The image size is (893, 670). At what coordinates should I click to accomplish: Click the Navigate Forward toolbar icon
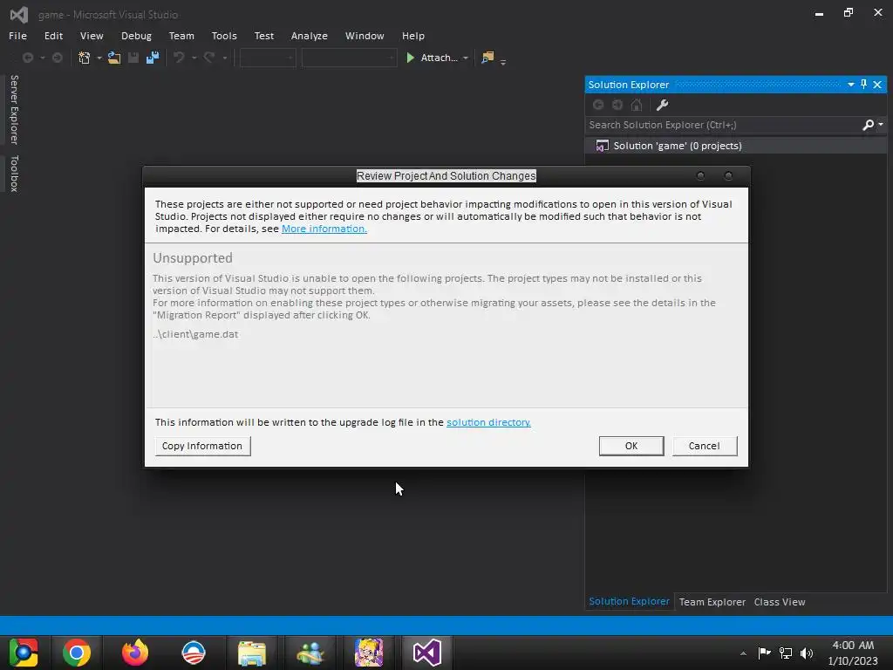pyautogui.click(x=57, y=58)
